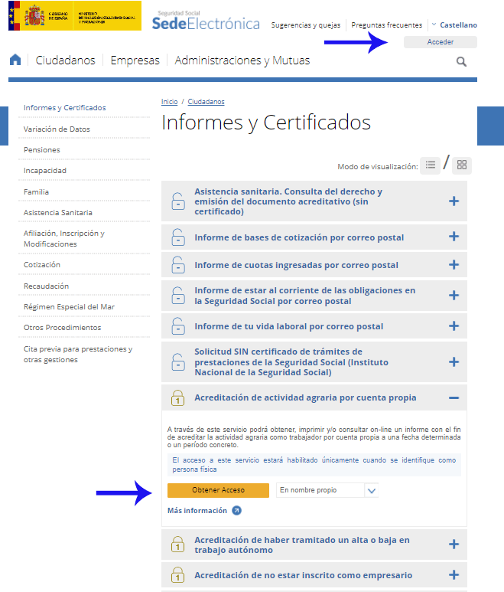Click the home icon in navigation bar
Screen dimensions: 504x592
15,61
